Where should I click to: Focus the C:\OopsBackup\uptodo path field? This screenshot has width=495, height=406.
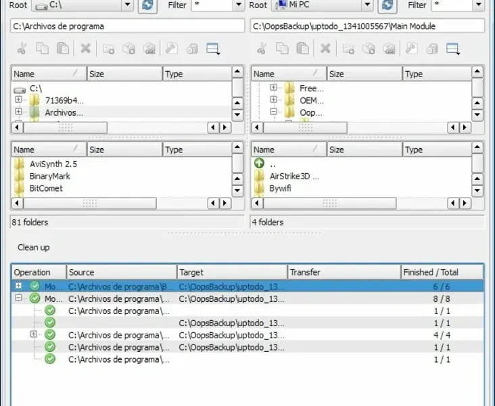(x=367, y=26)
